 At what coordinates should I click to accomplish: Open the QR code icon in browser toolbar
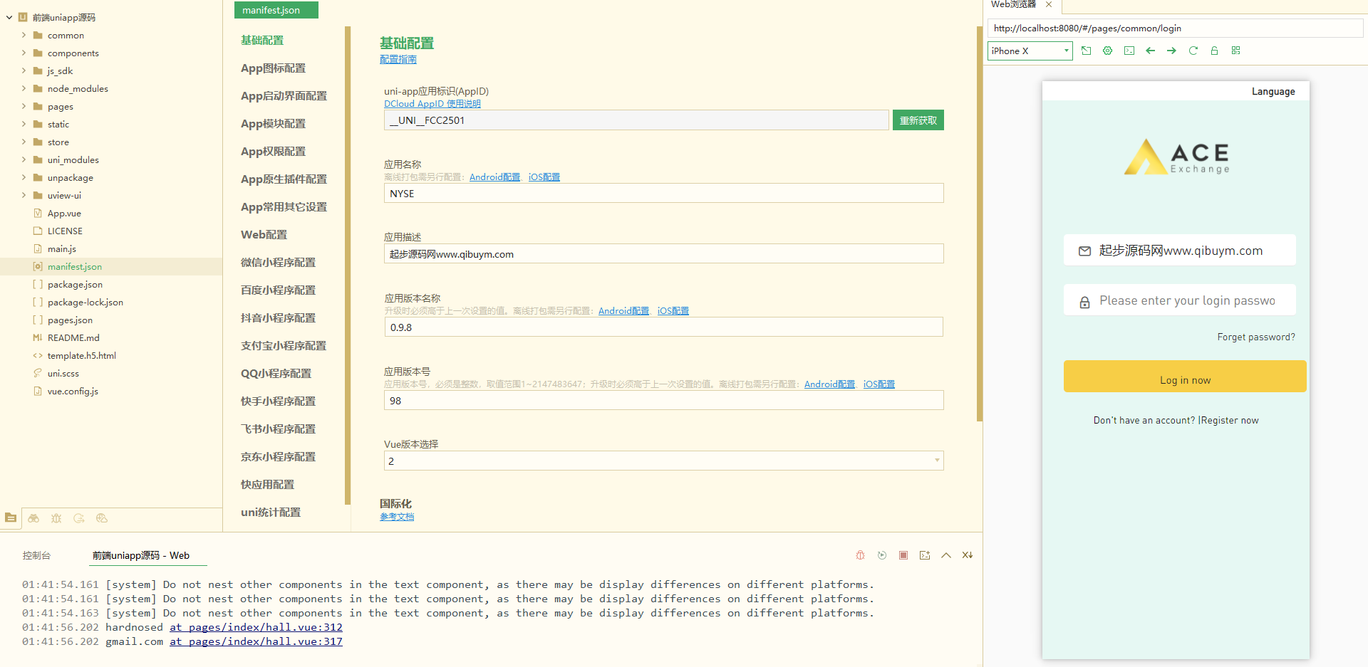(1235, 51)
